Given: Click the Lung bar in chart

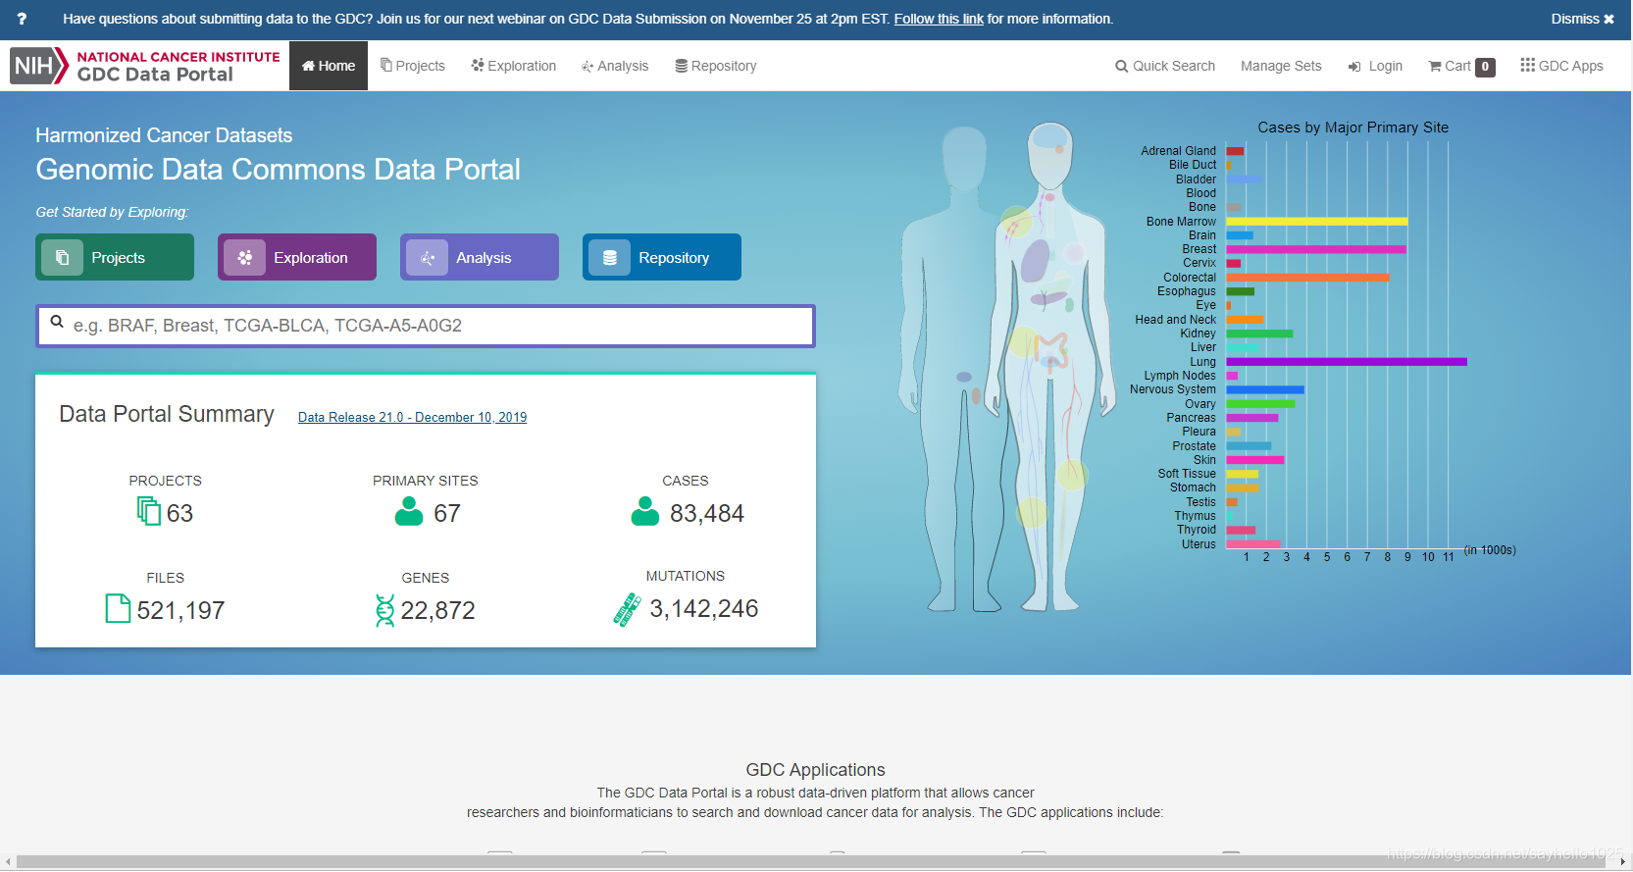Looking at the screenshot, I should pos(1347,362).
